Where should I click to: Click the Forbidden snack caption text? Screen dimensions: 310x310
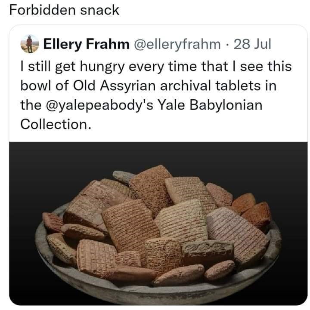pos(64,11)
